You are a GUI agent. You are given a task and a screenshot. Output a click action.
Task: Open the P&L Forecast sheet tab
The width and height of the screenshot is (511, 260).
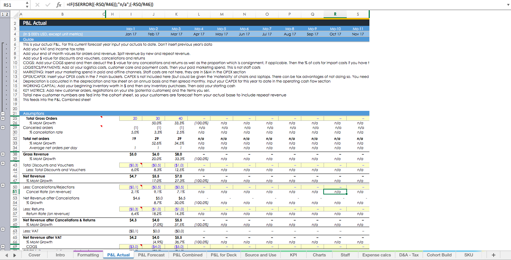[152, 255]
